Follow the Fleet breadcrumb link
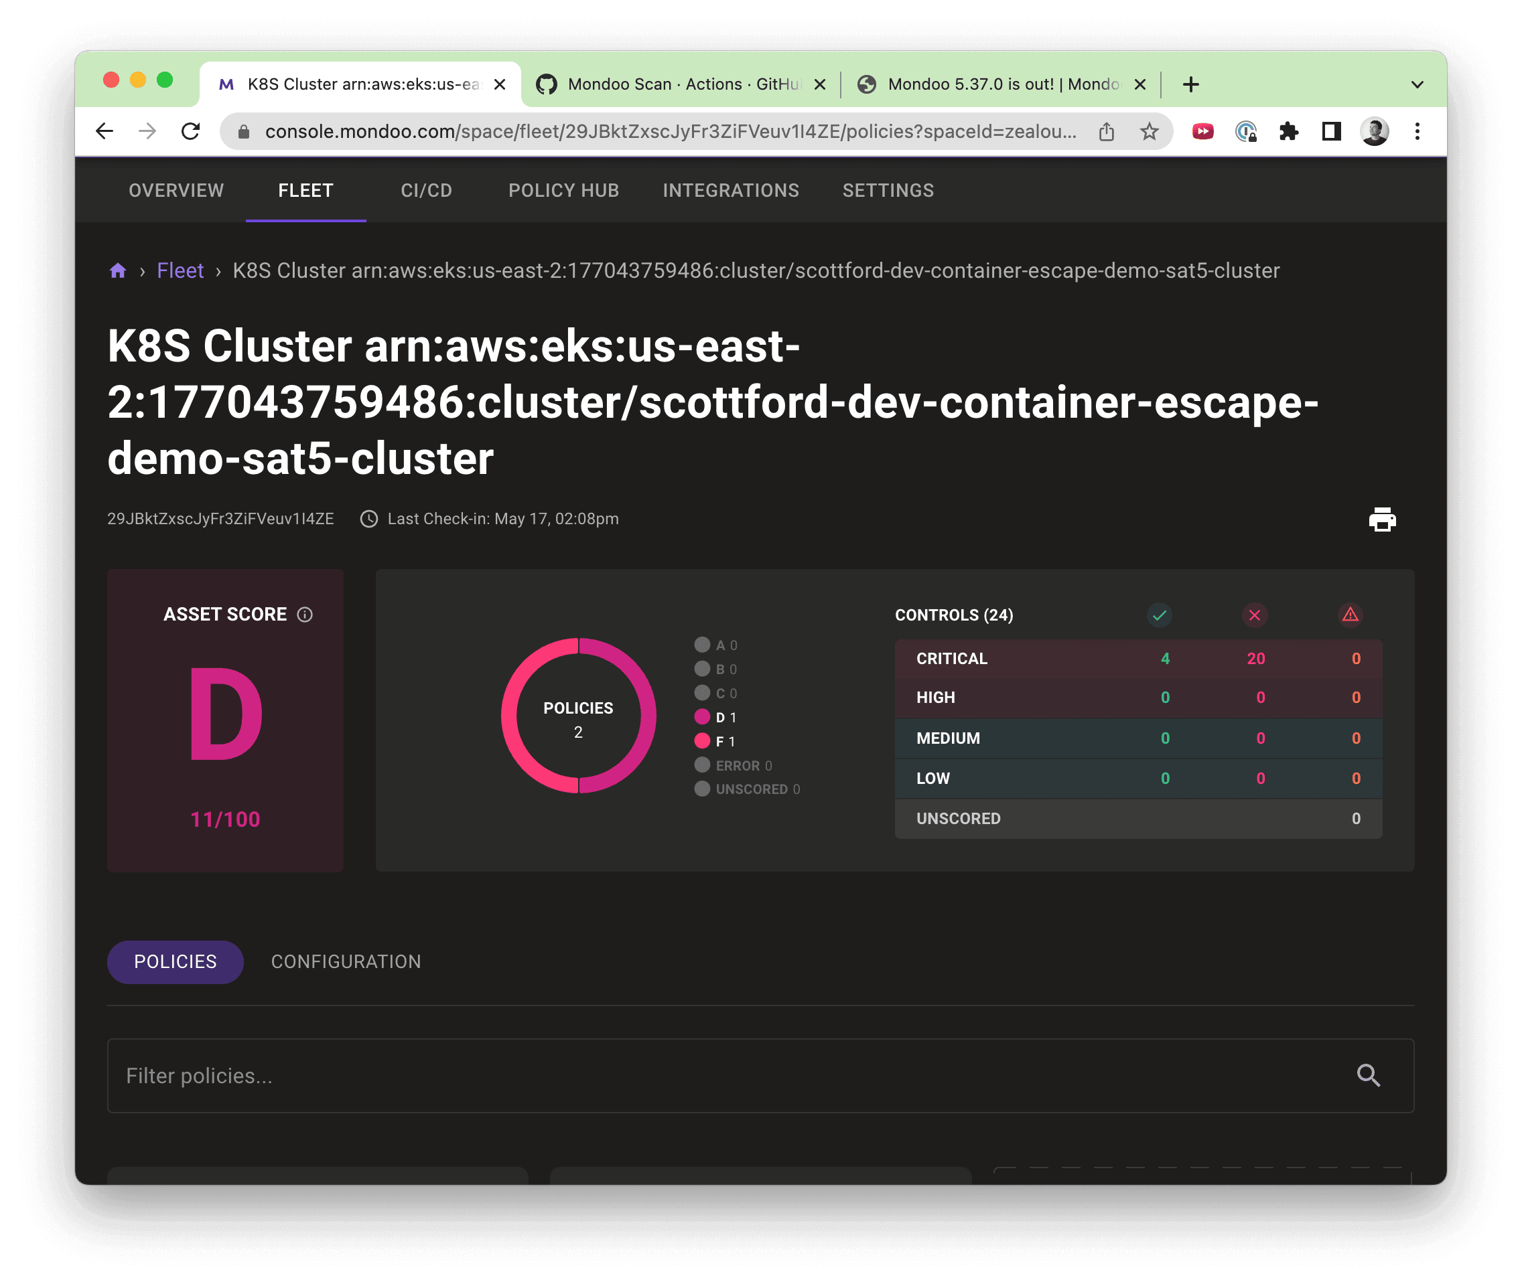1522x1284 pixels. click(180, 270)
